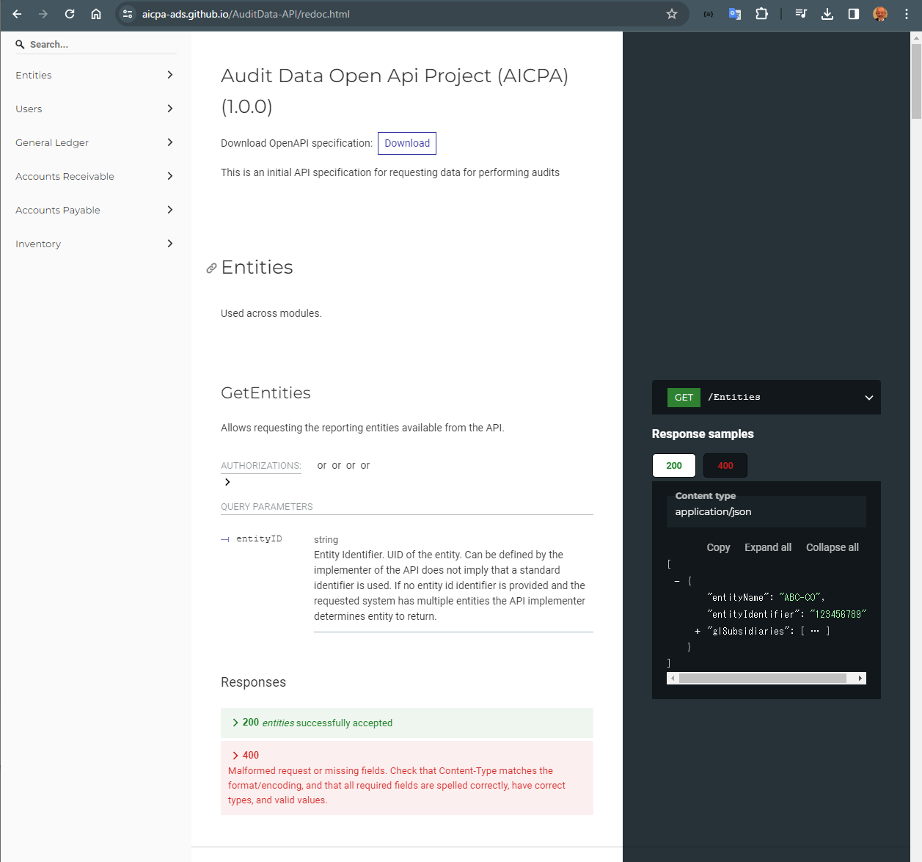Click the Responses heading
Viewport: 922px width, 862px height.
click(x=253, y=682)
